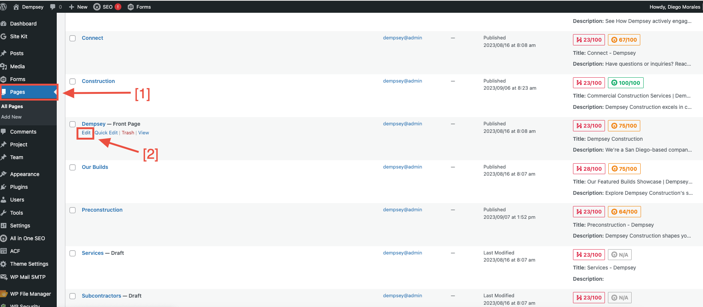Open the comments bubble in admin bar
This screenshot has height=307, width=703.
pyautogui.click(x=53, y=7)
